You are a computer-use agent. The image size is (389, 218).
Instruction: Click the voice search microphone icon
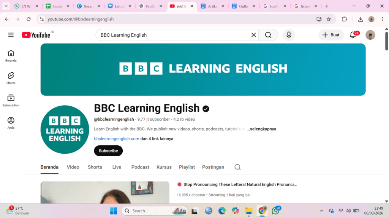coord(289,35)
